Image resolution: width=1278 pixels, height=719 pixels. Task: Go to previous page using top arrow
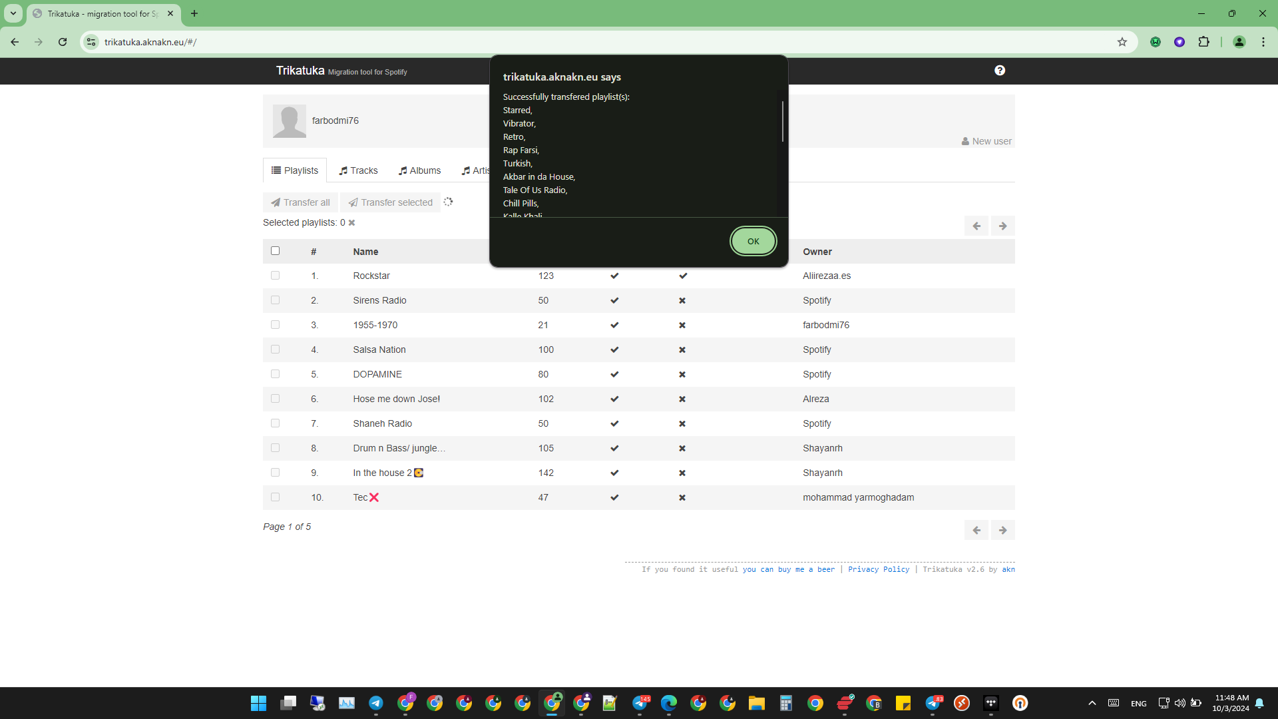pyautogui.click(x=976, y=226)
